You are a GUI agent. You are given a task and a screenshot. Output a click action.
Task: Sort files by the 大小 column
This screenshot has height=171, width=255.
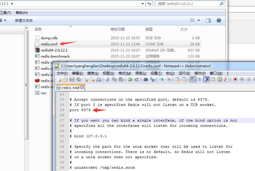184,29
